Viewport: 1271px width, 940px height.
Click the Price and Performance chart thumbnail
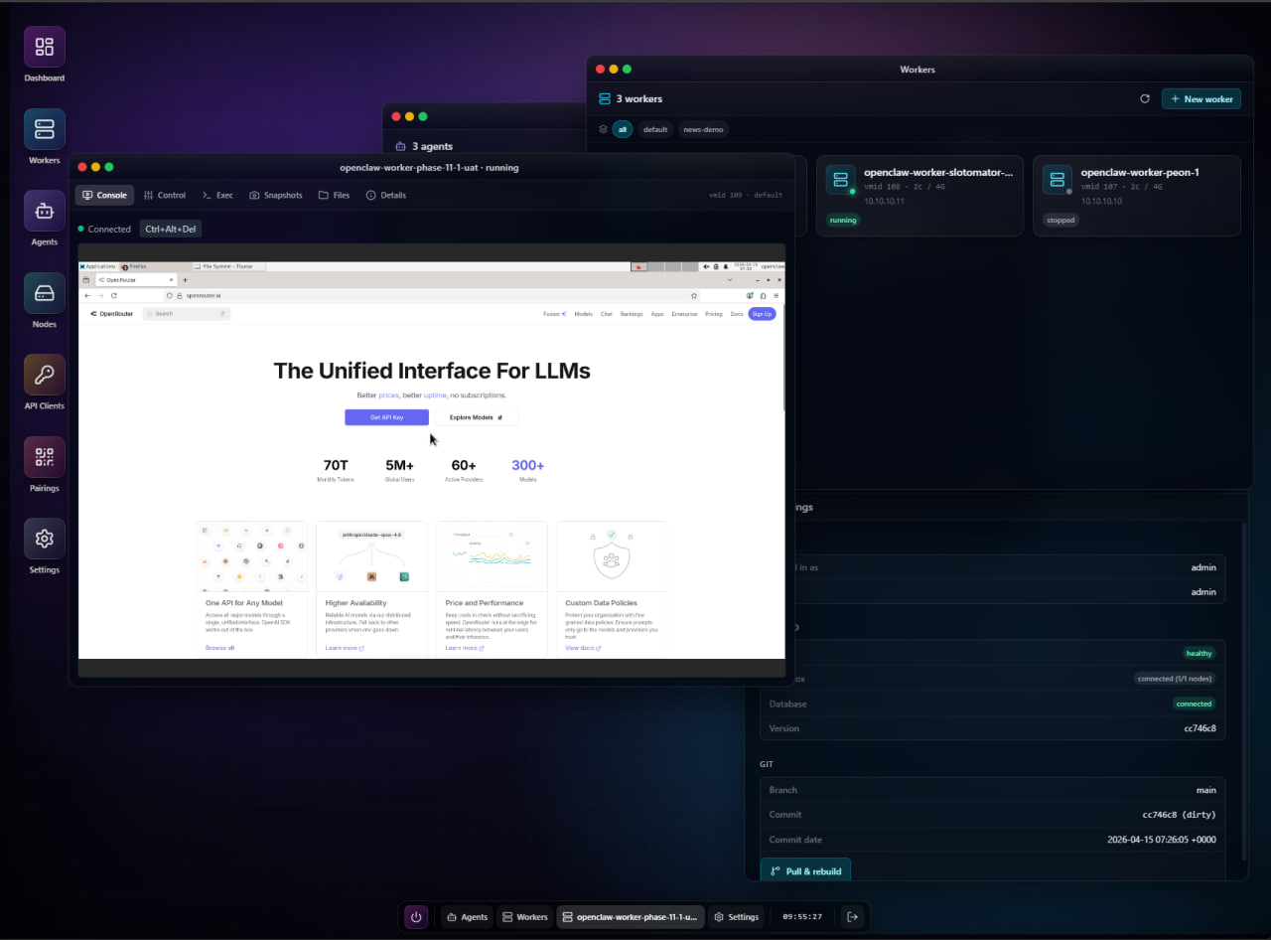point(492,556)
